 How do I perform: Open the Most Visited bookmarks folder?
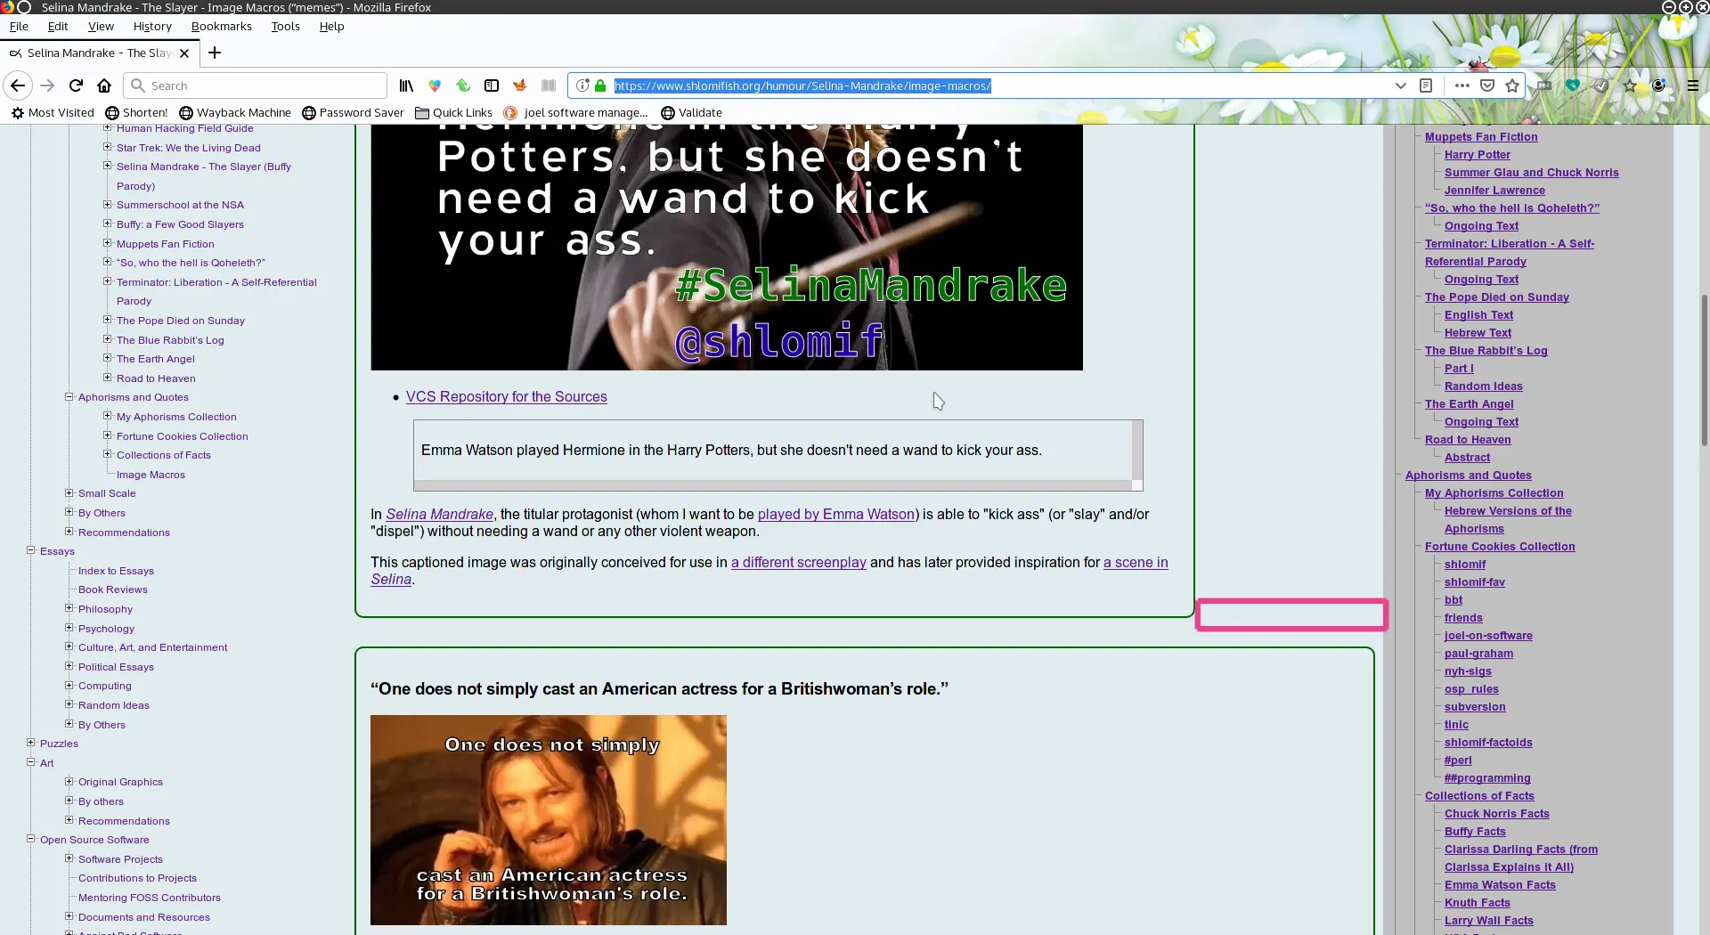coord(53,112)
